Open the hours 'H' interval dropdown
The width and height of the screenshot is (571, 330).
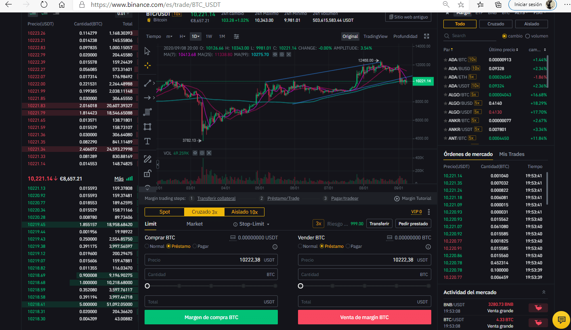click(x=183, y=36)
